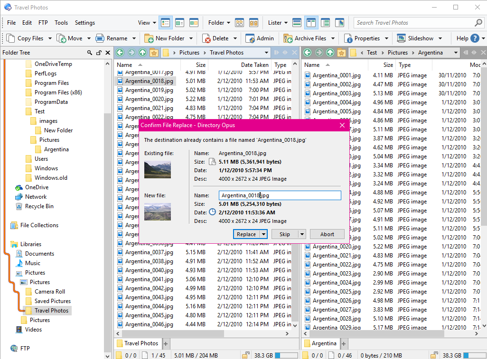Switch to the Argentina tab

pyautogui.click(x=324, y=343)
